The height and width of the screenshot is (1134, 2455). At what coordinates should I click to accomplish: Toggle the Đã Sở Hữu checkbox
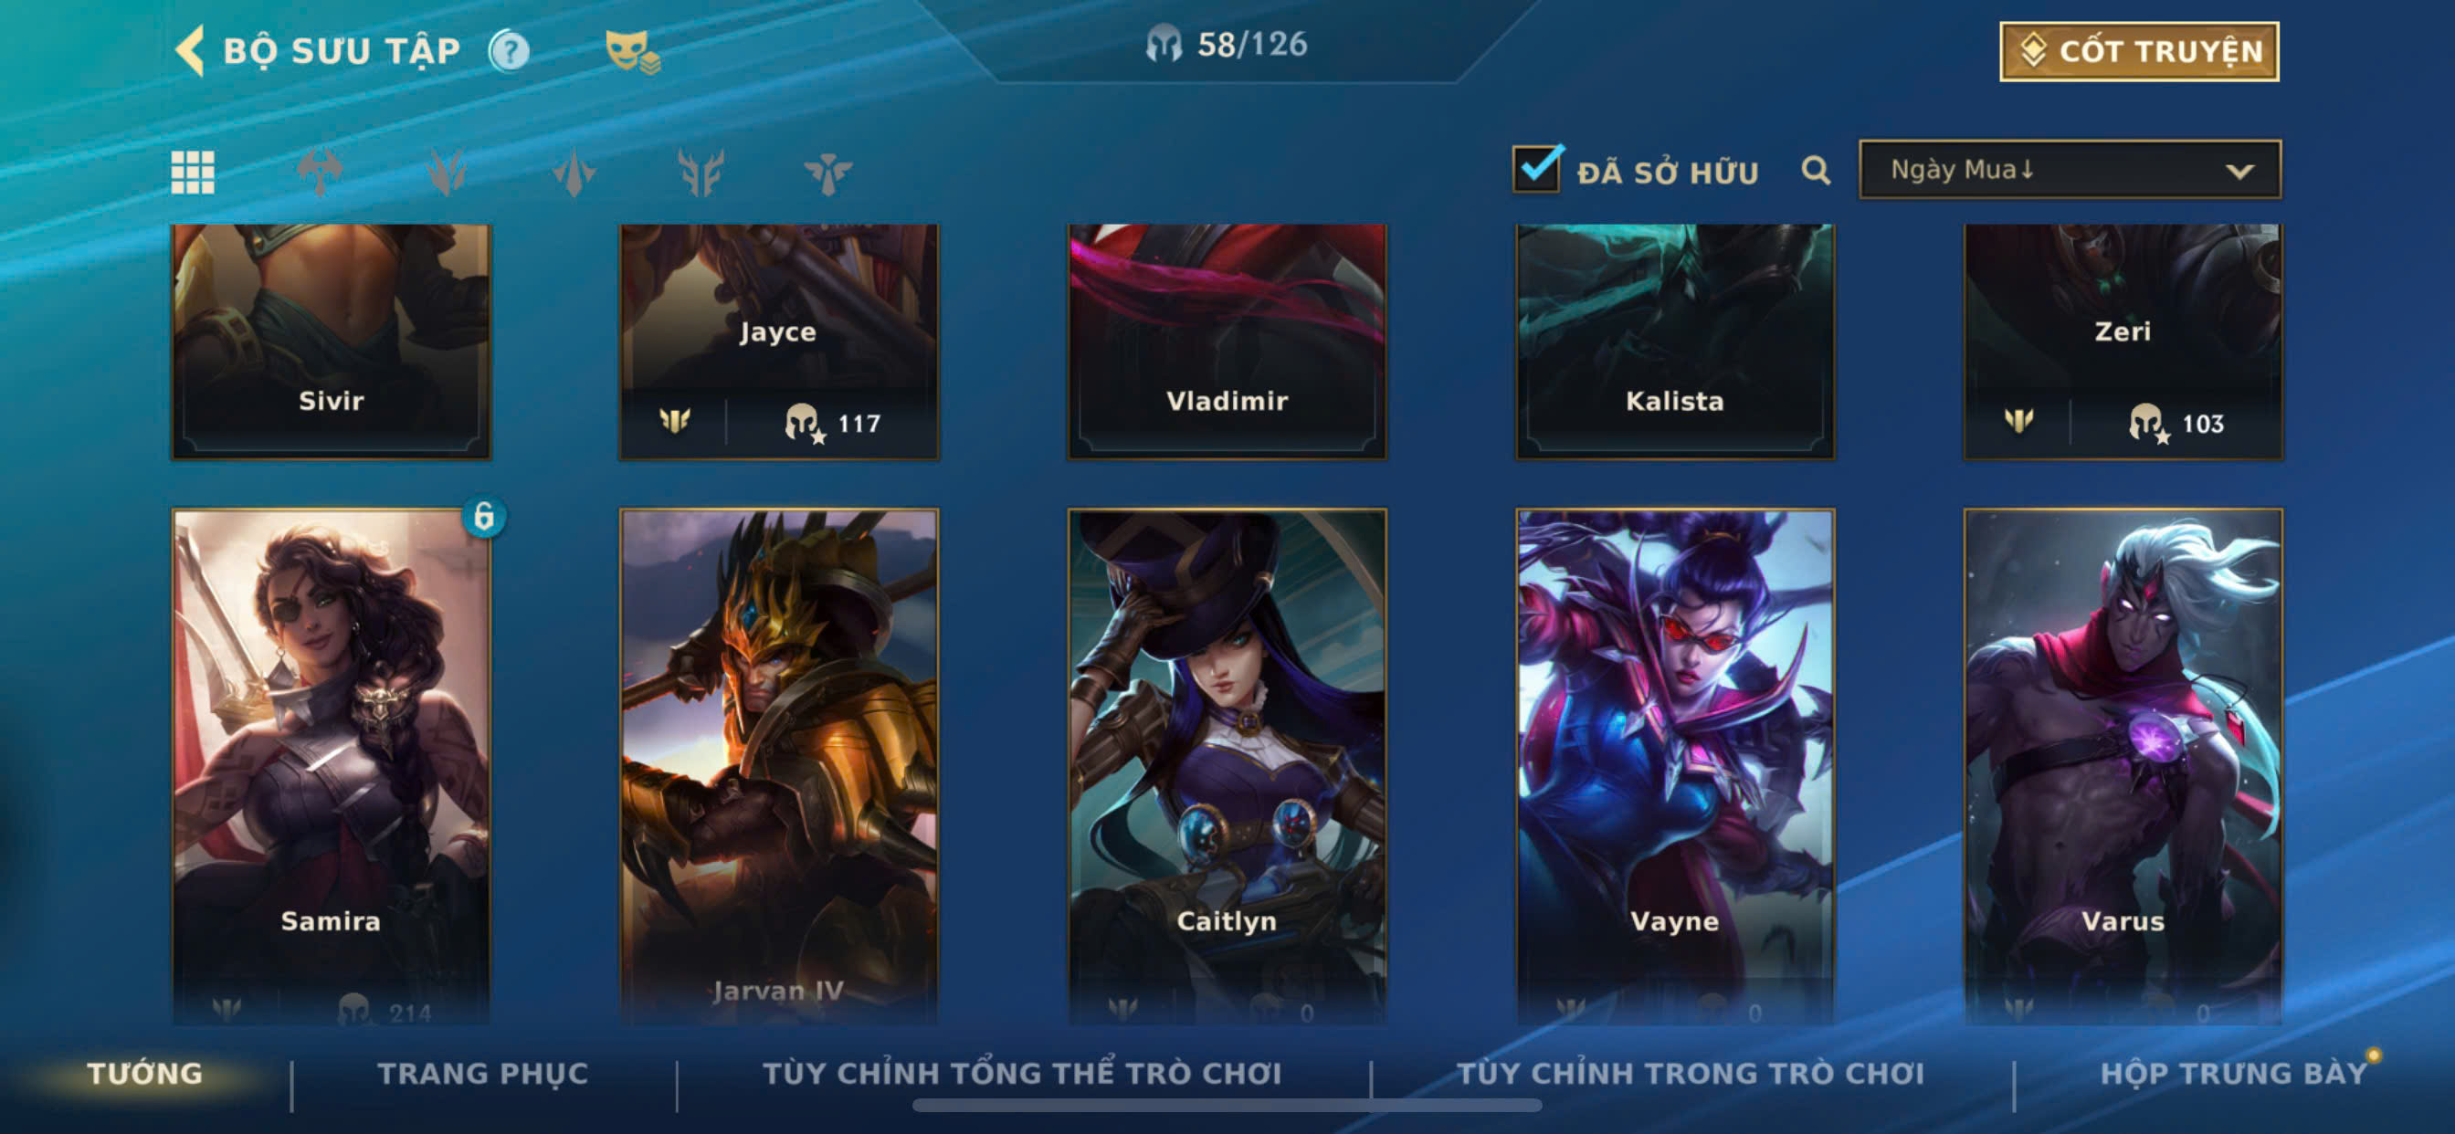(x=1536, y=169)
